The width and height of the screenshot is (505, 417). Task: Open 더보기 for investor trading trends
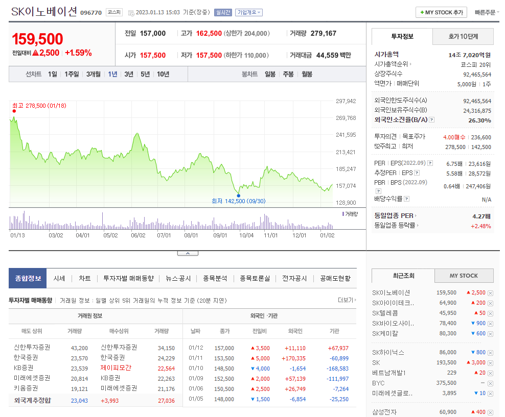pos(347,300)
